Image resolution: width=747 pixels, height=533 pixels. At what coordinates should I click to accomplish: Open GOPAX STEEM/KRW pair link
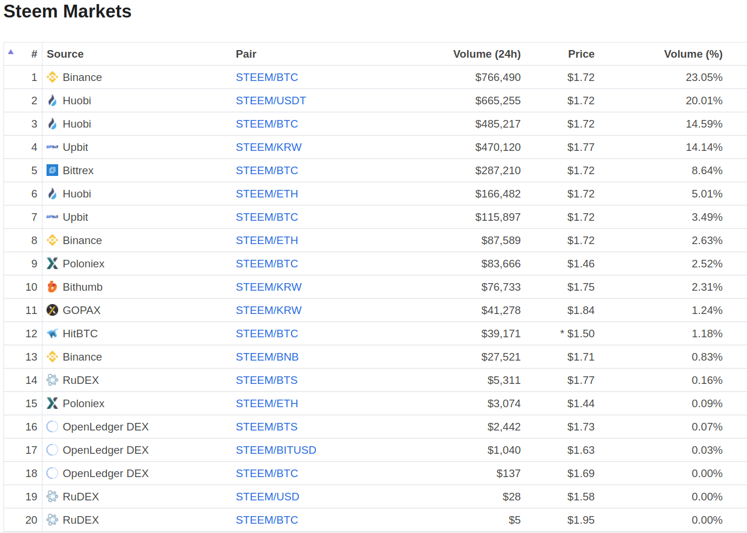(269, 310)
